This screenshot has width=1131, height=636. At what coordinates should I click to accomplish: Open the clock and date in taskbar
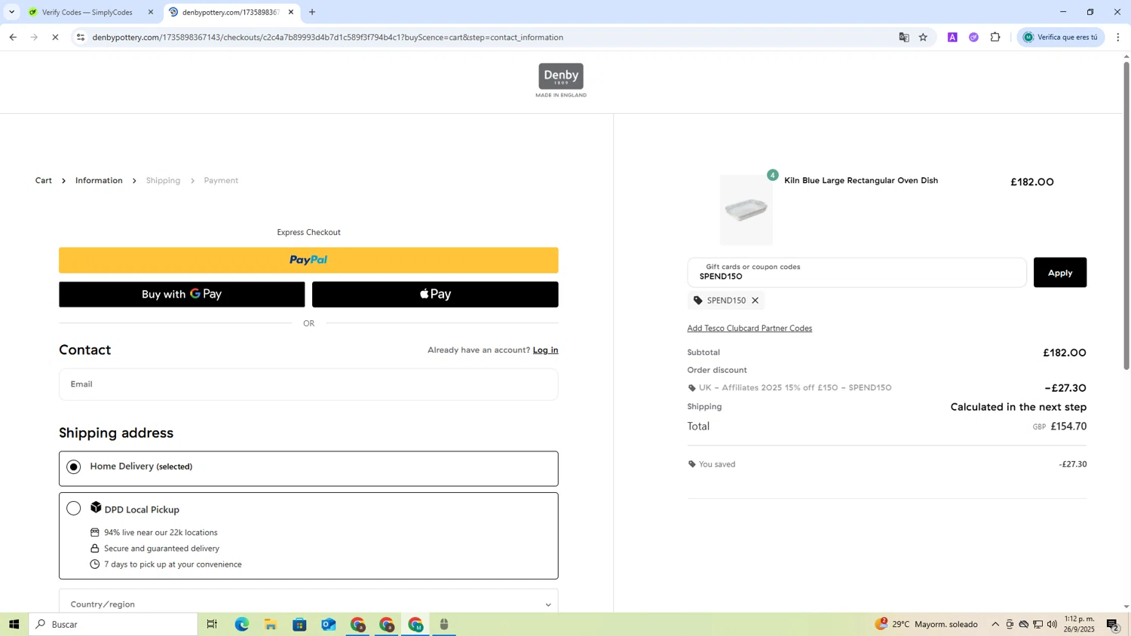click(1079, 624)
